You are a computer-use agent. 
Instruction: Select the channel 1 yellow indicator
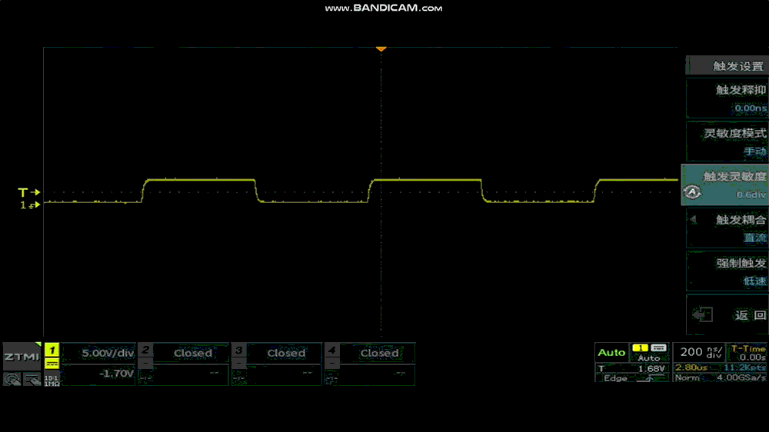pyautogui.click(x=52, y=357)
